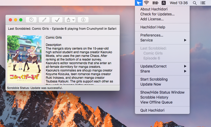Select About Hachidori menu item

[162, 9]
